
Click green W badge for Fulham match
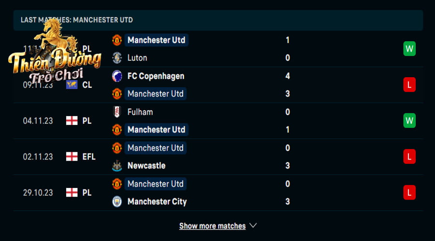point(409,120)
